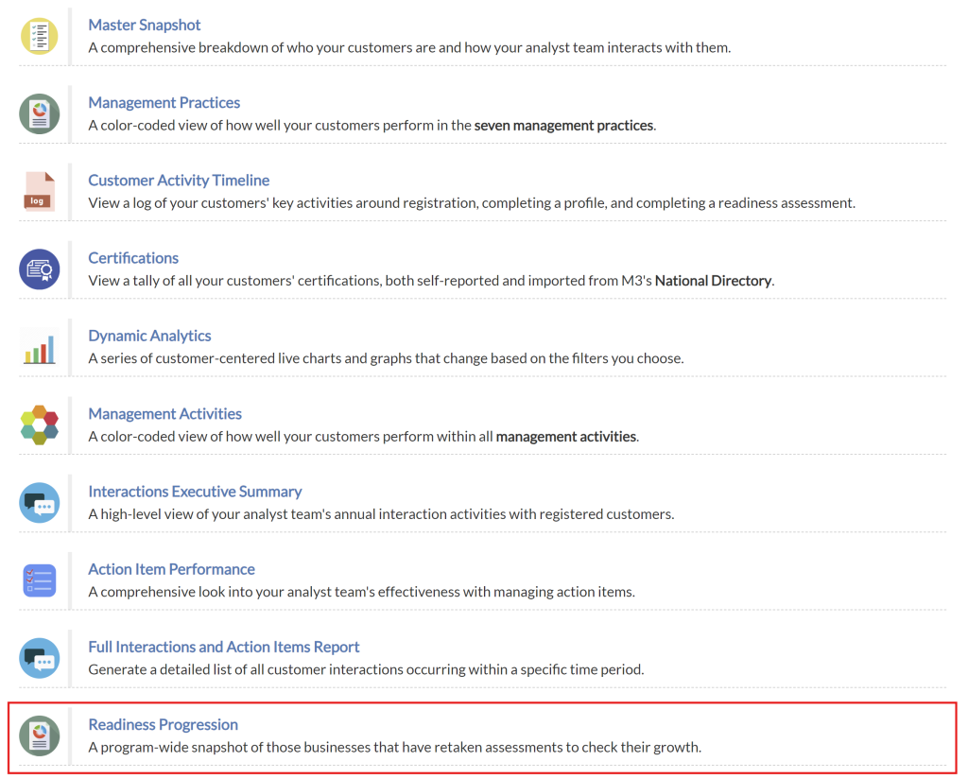Click the Management Practices pie chart icon

tap(40, 113)
